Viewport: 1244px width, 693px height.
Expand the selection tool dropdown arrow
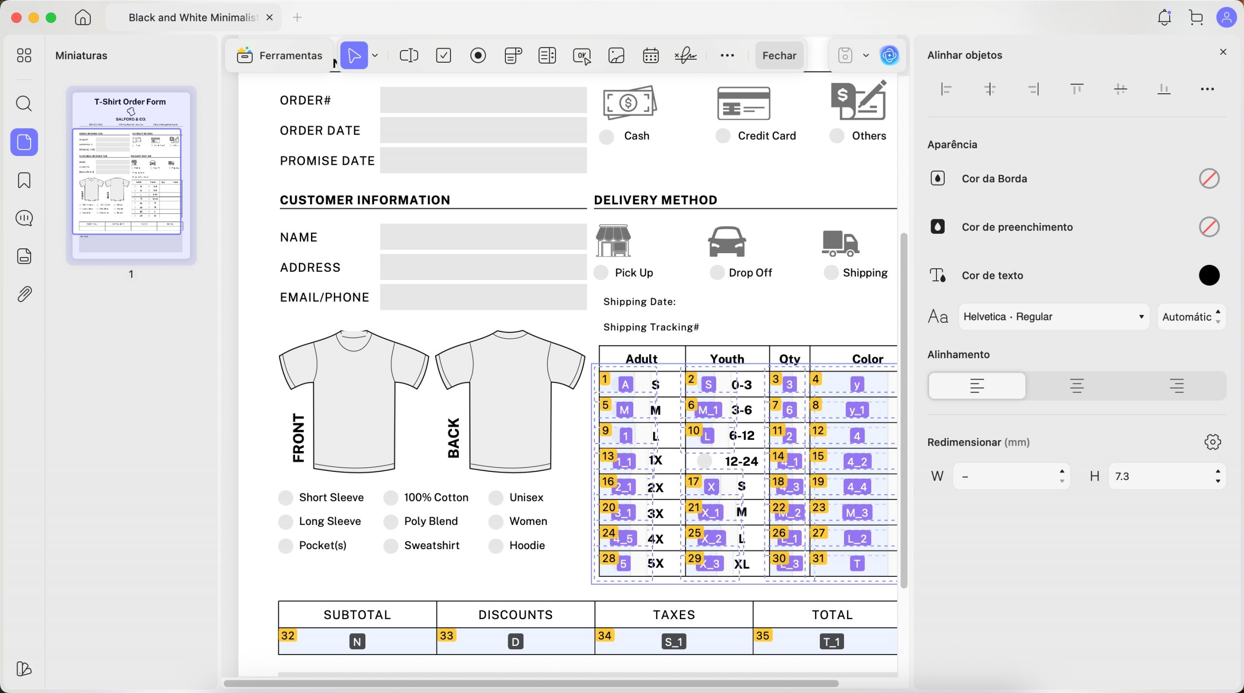point(375,55)
